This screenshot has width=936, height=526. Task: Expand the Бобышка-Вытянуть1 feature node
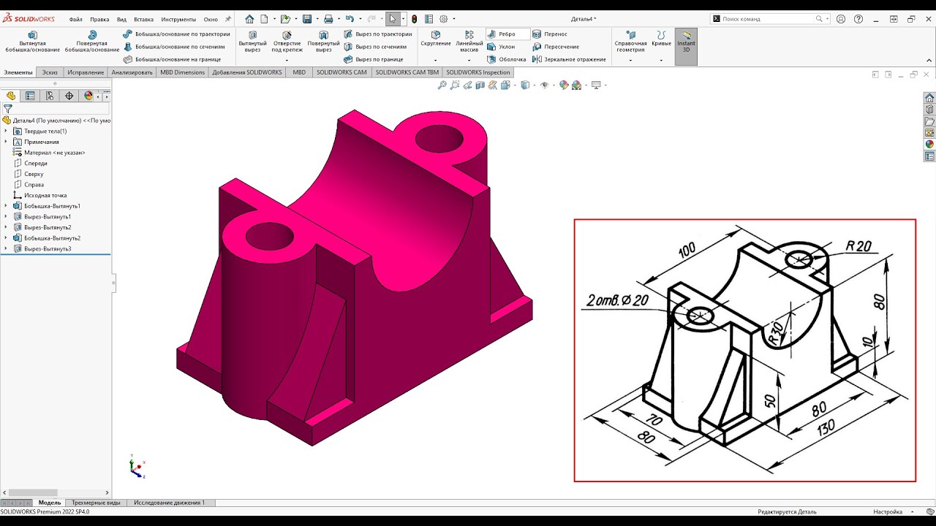[x=6, y=206]
